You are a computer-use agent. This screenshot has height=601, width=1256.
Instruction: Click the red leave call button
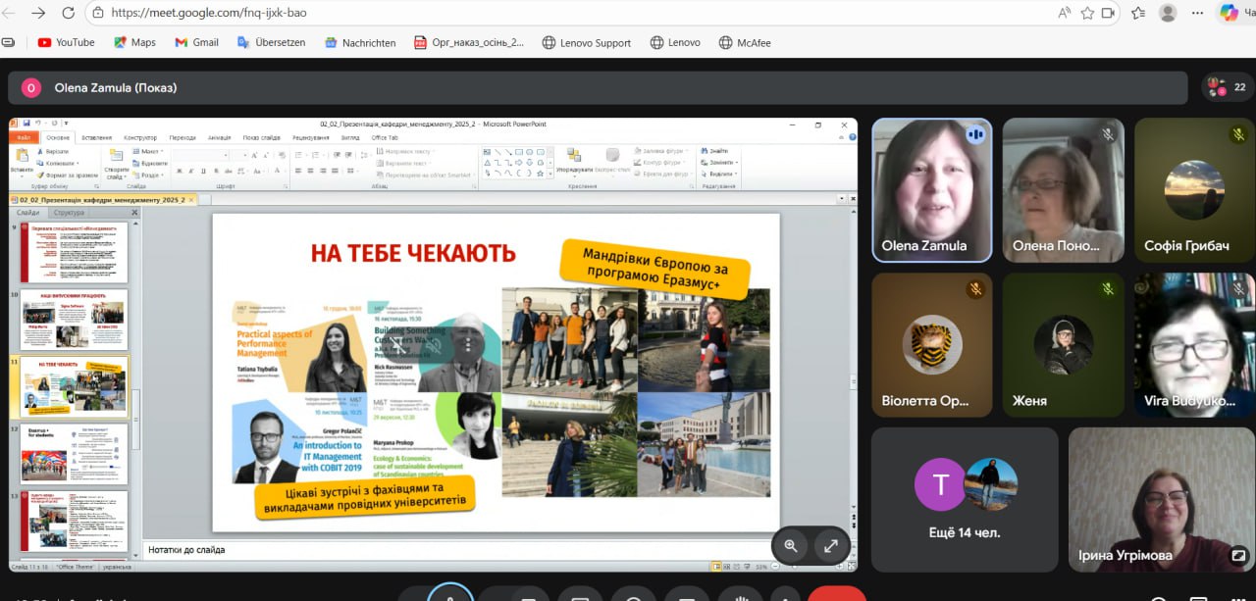[x=836, y=595]
